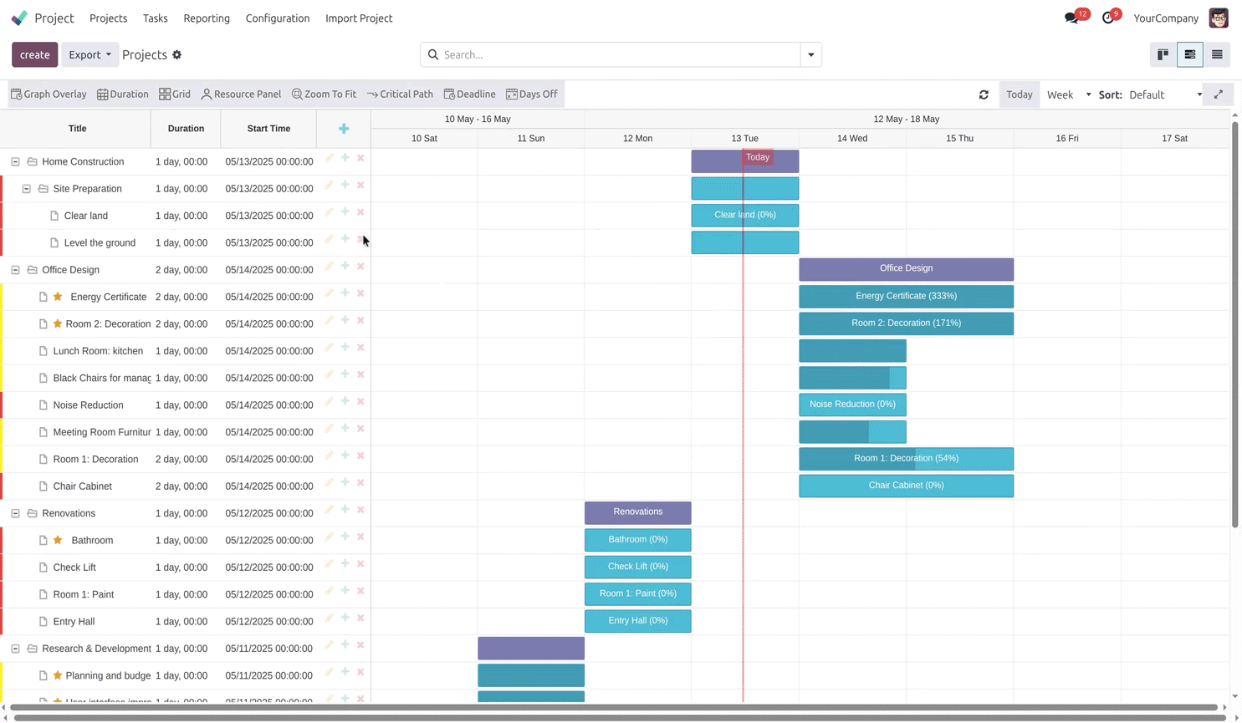The height and width of the screenshot is (723, 1242).
Task: Open the activities clock icon
Action: (x=1108, y=18)
